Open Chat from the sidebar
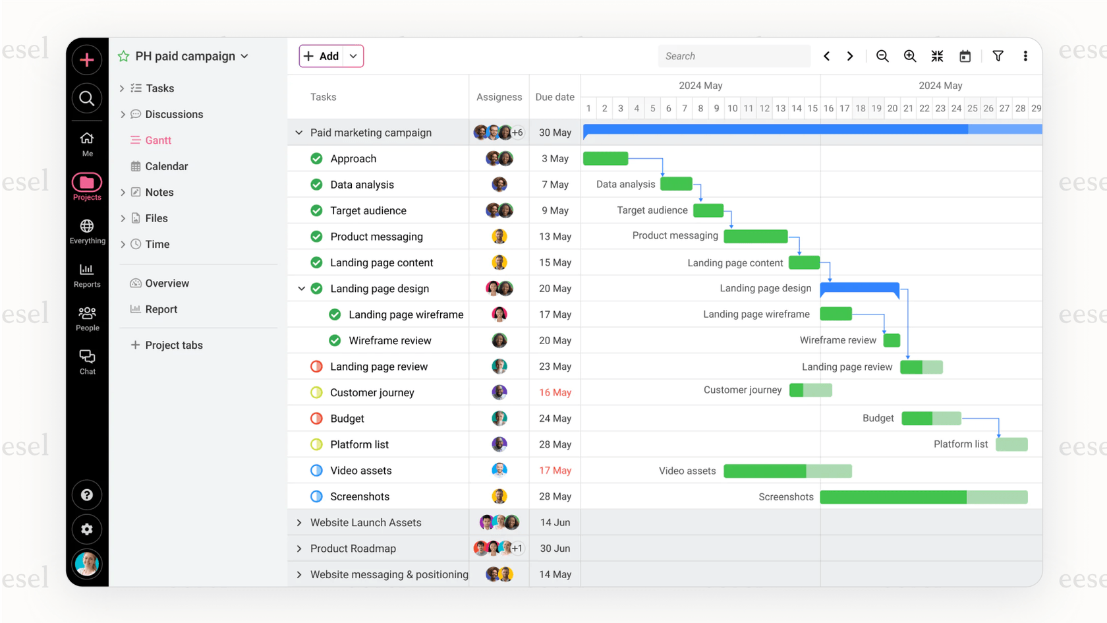 [86, 359]
